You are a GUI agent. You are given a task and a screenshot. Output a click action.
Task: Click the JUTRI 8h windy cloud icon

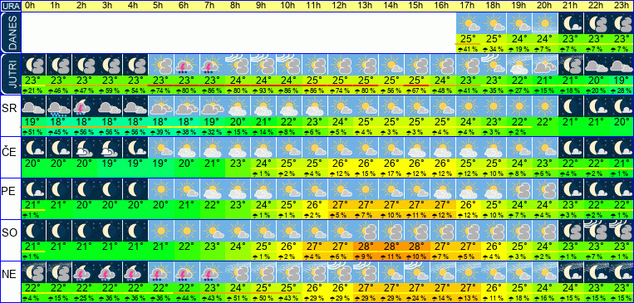[238, 65]
